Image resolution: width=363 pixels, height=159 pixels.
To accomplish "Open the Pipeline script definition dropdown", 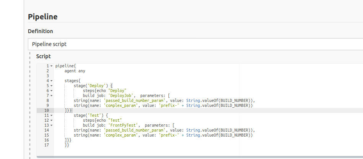I will tap(195, 44).
